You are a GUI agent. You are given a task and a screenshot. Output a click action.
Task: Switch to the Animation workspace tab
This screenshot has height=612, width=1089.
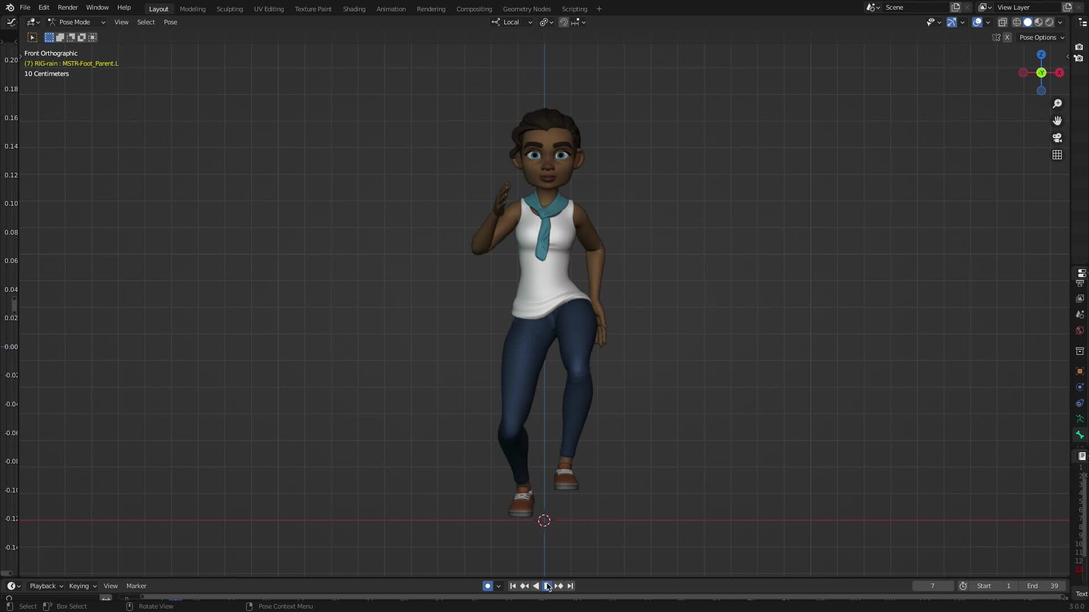(391, 8)
